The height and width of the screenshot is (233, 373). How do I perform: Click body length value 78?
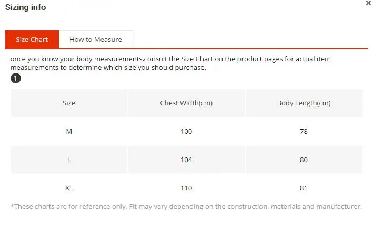304,132
